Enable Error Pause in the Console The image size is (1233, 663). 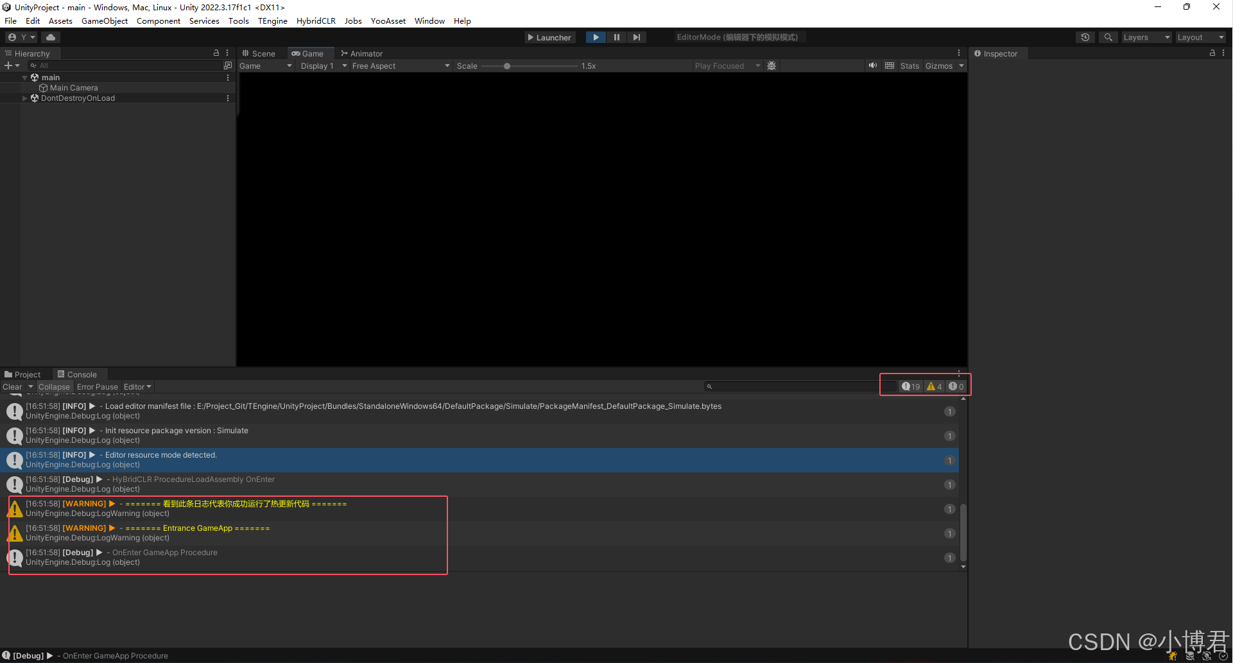[97, 386]
